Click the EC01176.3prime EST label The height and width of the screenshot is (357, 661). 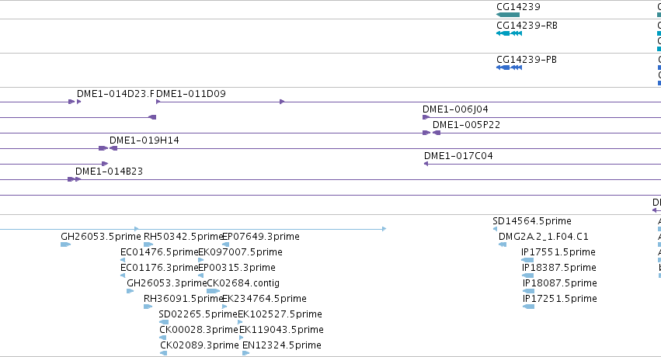click(159, 269)
